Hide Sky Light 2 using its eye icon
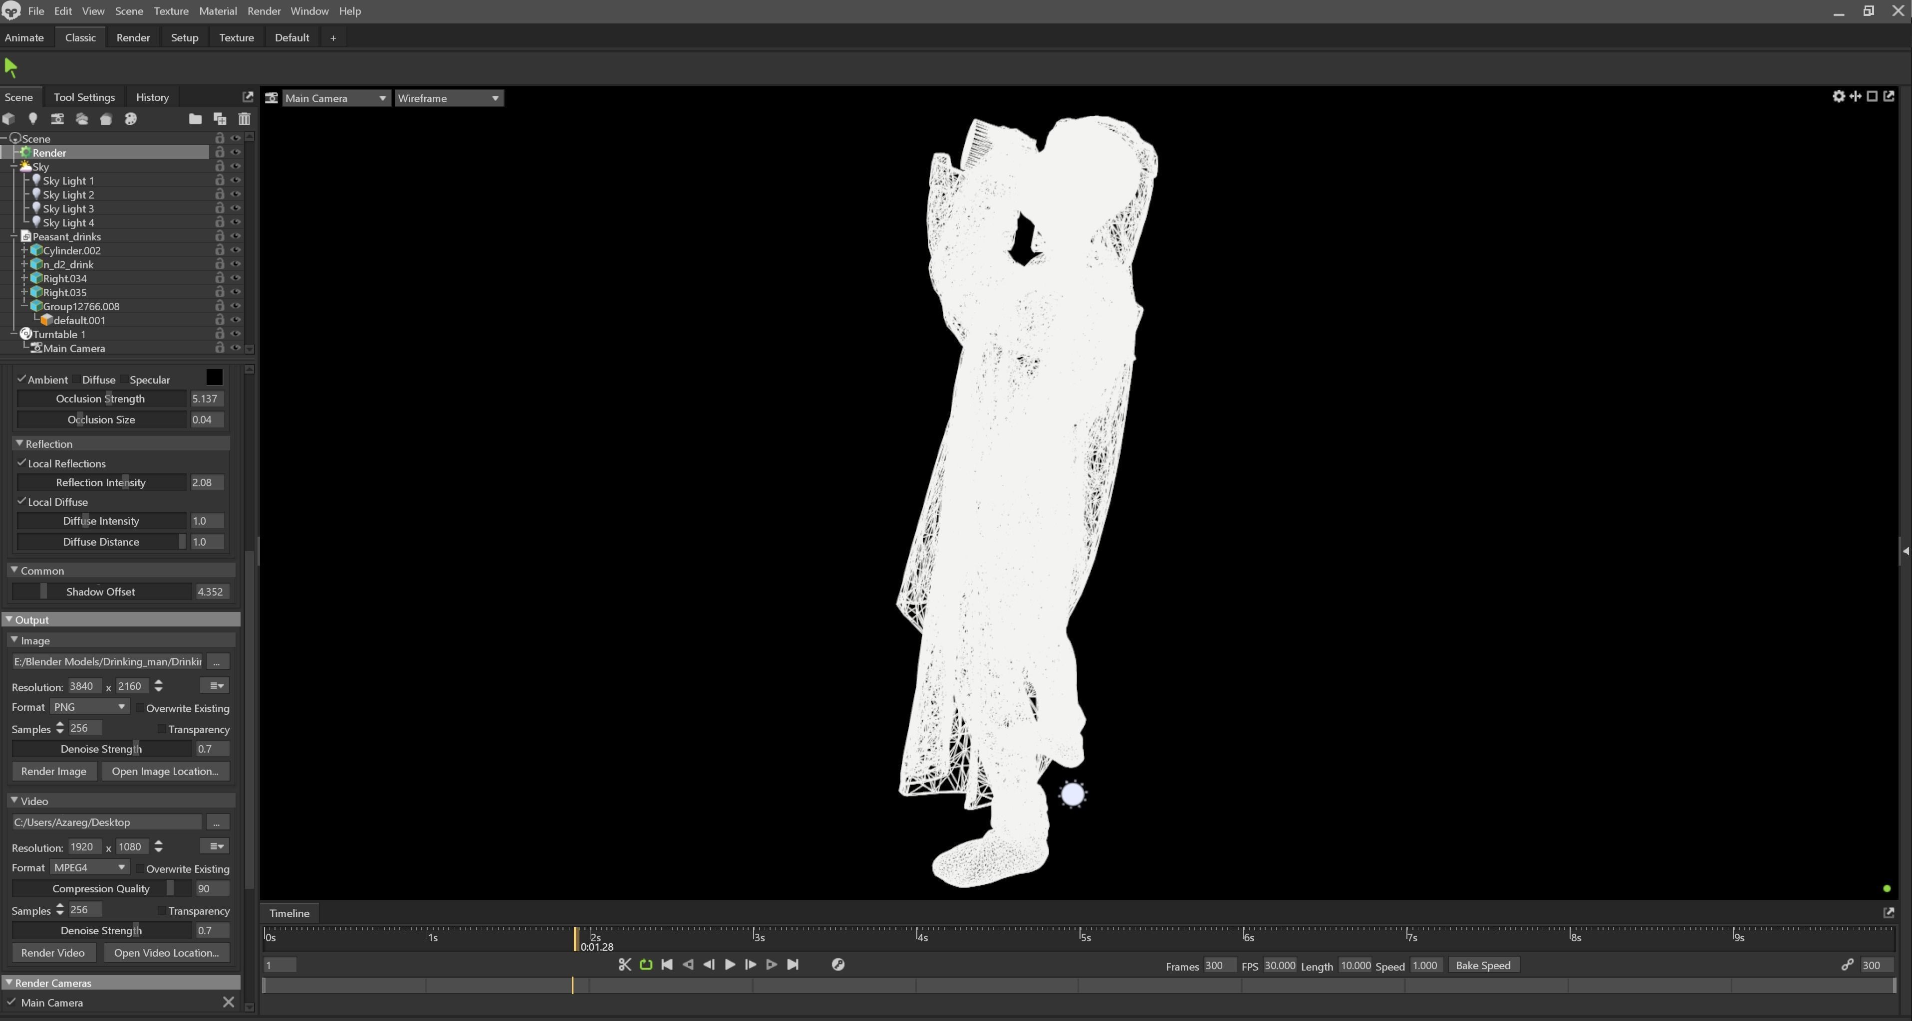The height and width of the screenshot is (1021, 1912). tap(236, 195)
